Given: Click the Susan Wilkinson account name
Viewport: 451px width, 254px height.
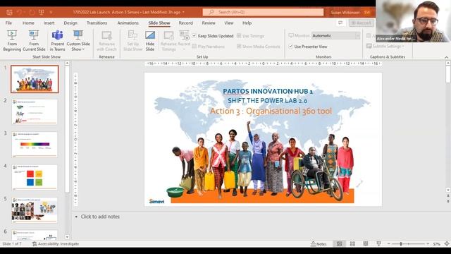Looking at the screenshot, I should click(345, 13).
